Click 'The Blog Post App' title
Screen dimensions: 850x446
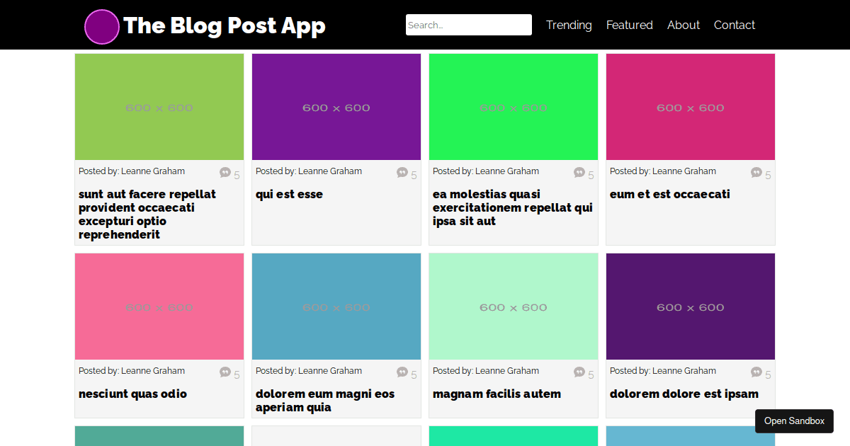click(x=225, y=26)
